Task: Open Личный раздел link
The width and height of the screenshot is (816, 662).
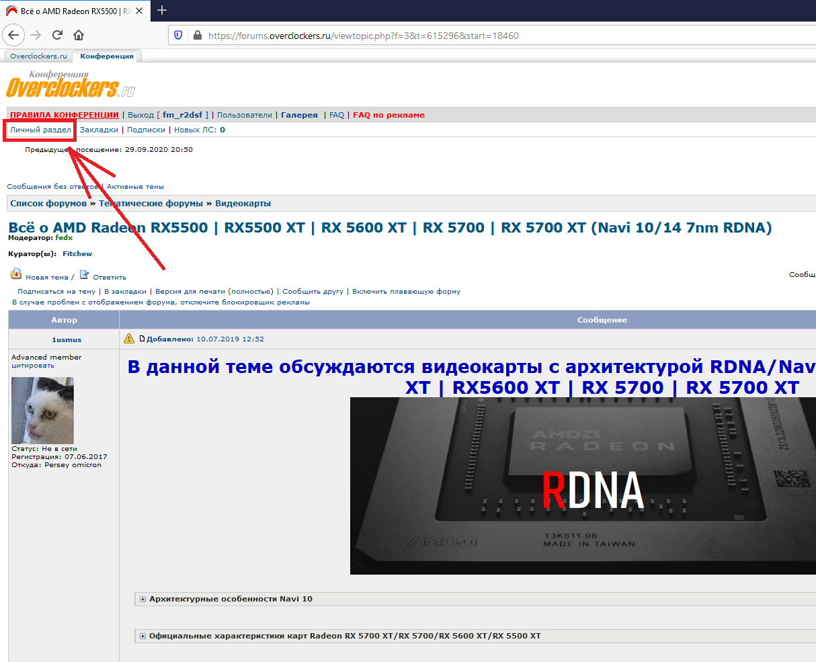Action: [40, 130]
